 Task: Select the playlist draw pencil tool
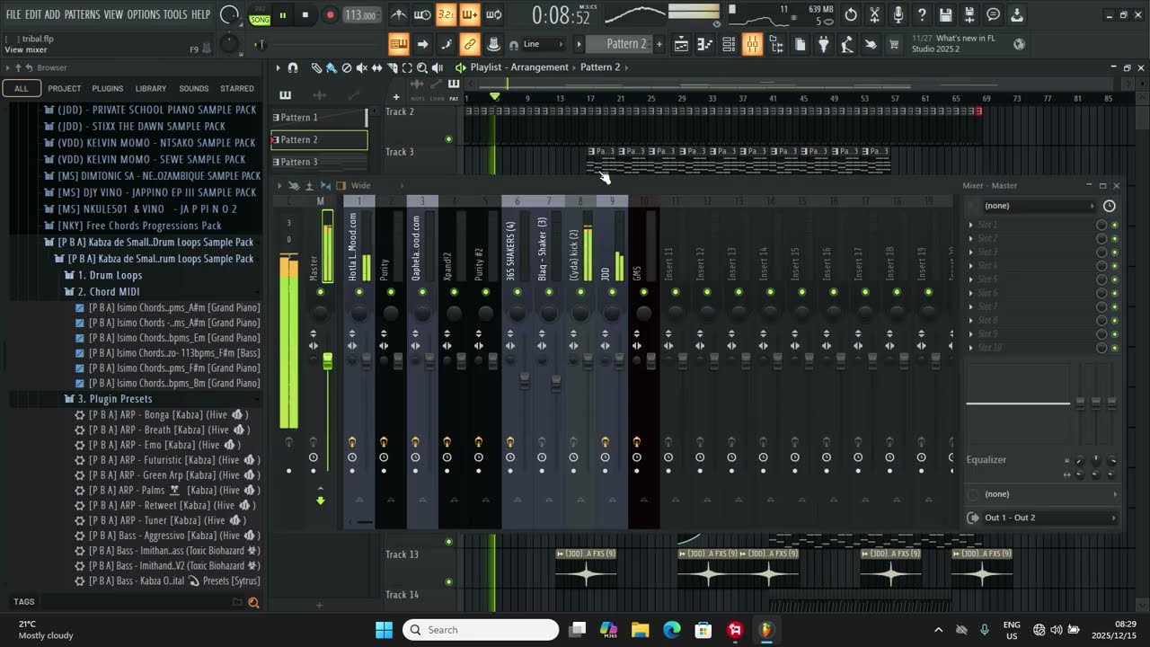pos(317,67)
